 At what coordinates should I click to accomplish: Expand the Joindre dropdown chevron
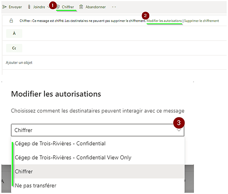(x=49, y=7)
